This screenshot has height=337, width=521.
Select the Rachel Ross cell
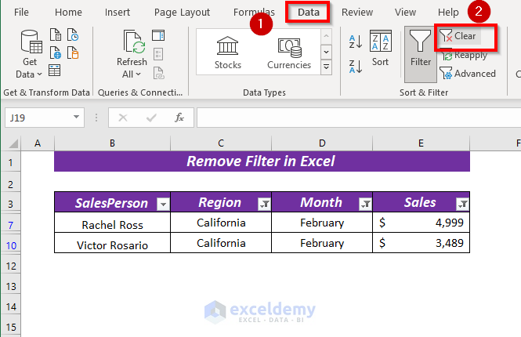click(x=112, y=223)
